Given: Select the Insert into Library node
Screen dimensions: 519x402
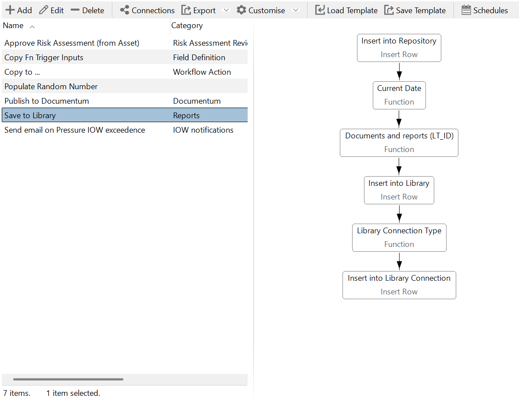Looking at the screenshot, I should point(399,190).
